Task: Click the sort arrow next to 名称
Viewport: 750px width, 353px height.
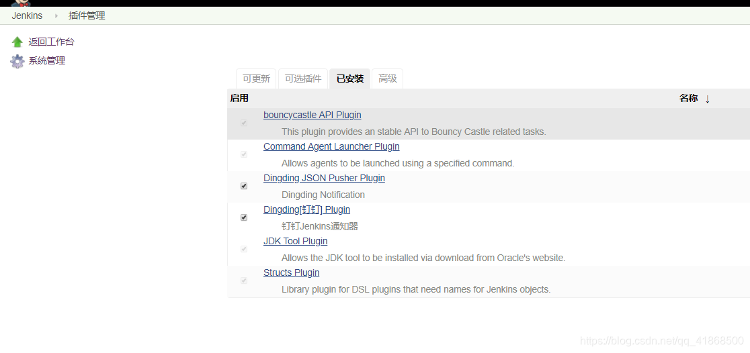Action: tap(708, 99)
